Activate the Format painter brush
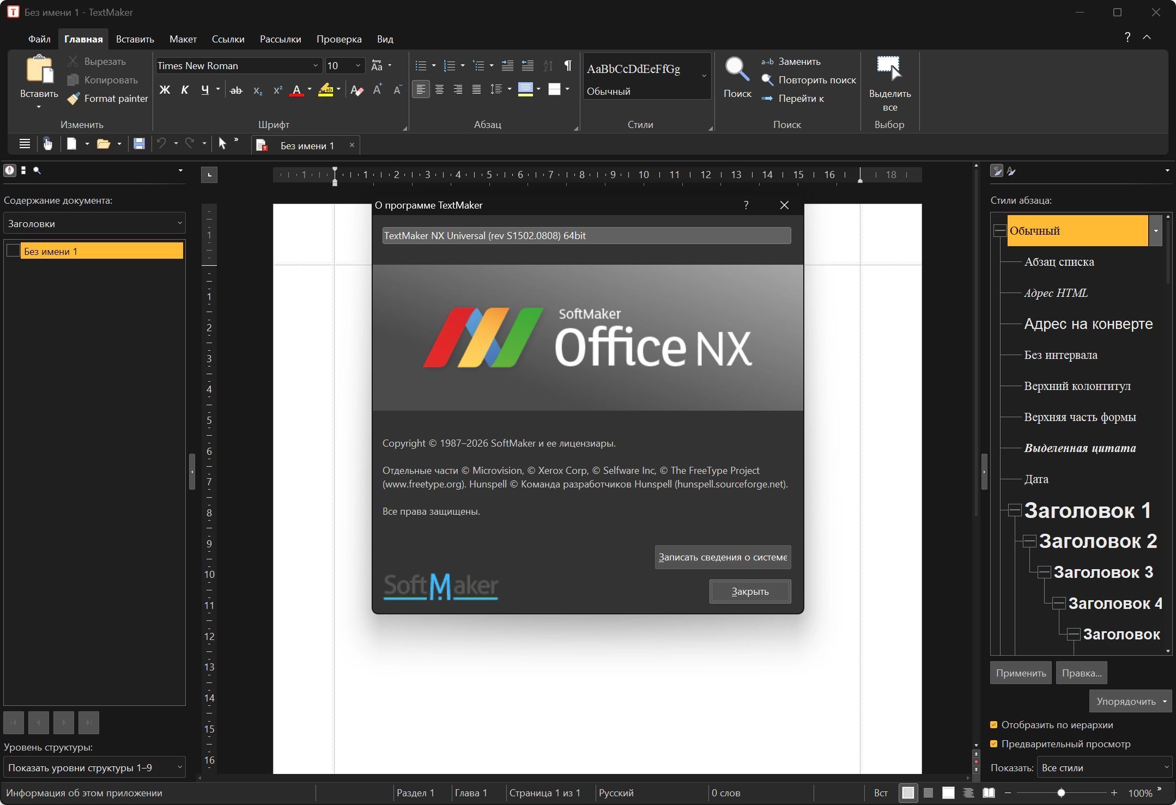 click(x=74, y=99)
